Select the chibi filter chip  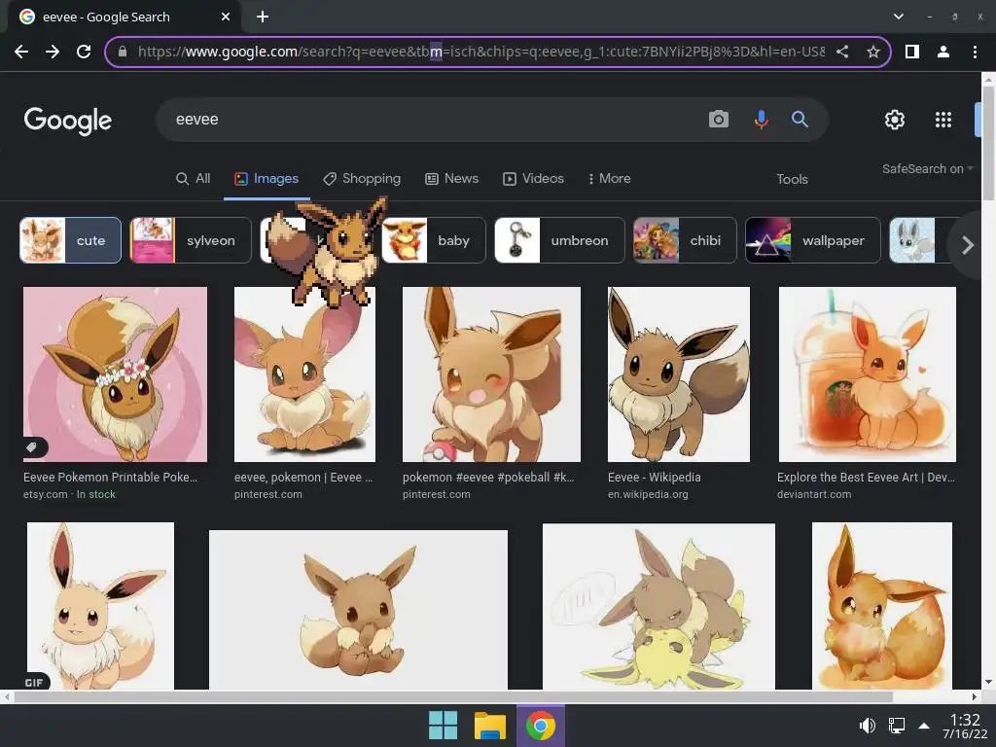tap(685, 240)
